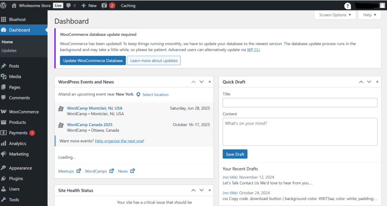This screenshot has height=206, width=387.
Task: Click the WordCamp Canada 2025 event icon
Action: (61, 125)
